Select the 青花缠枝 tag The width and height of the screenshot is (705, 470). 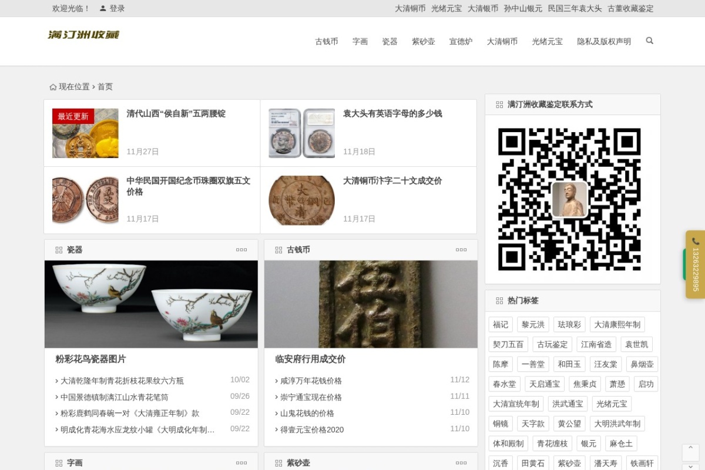click(553, 445)
